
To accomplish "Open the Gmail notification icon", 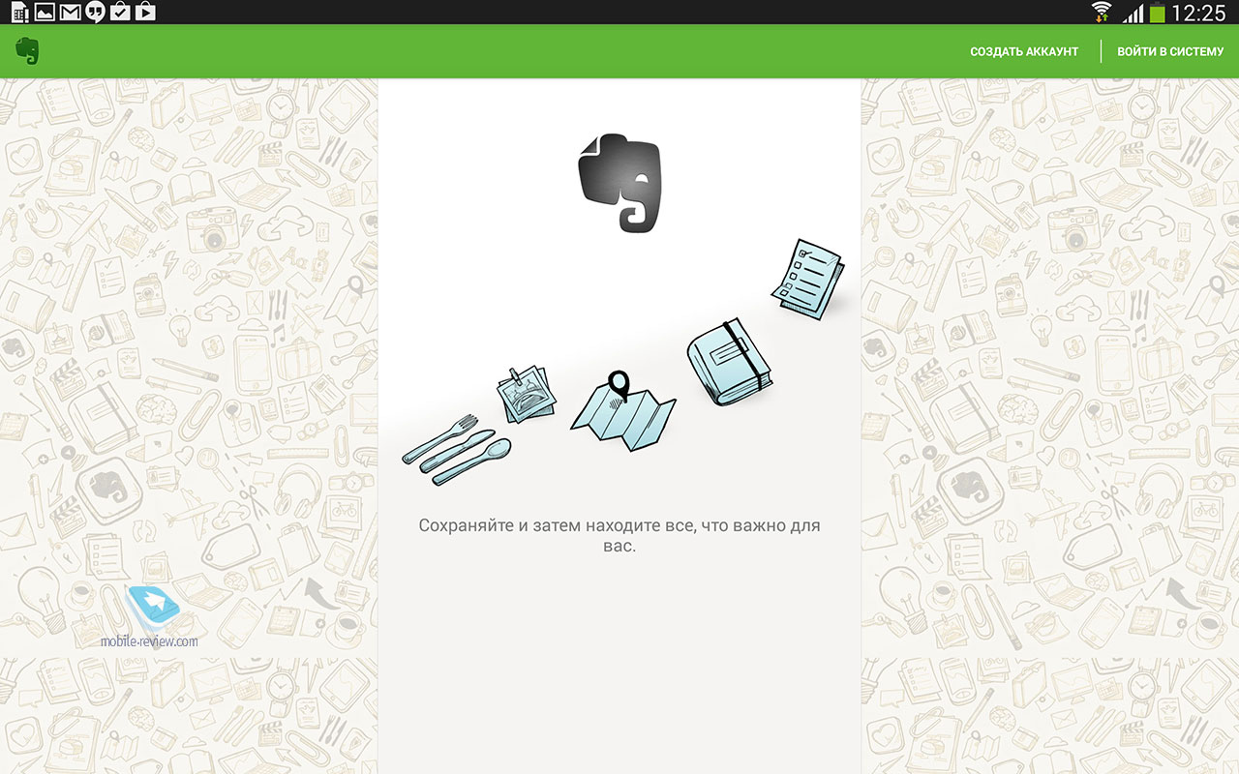I will click(x=70, y=13).
